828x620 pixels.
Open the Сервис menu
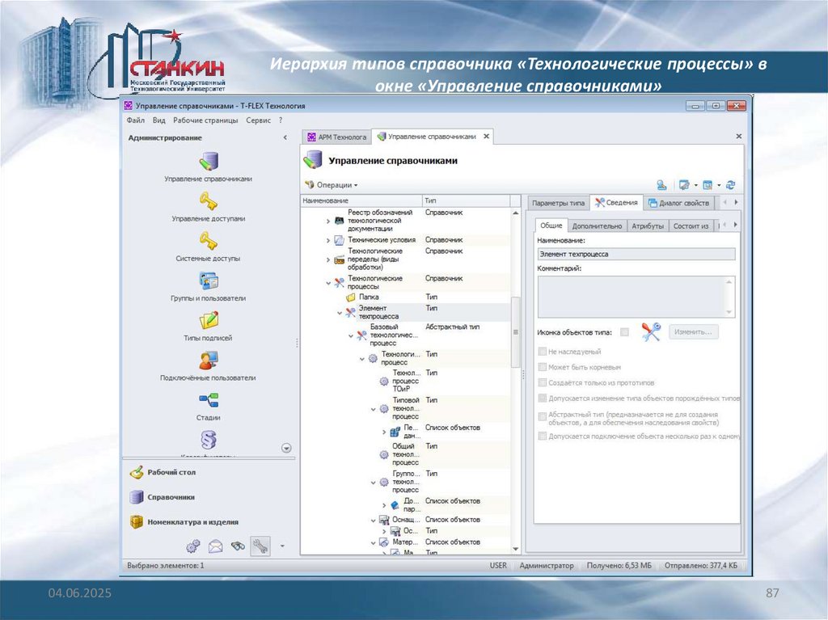pos(258,120)
